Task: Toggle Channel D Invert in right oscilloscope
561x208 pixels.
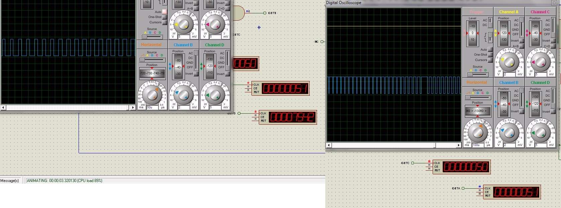Action: (x=553, y=111)
